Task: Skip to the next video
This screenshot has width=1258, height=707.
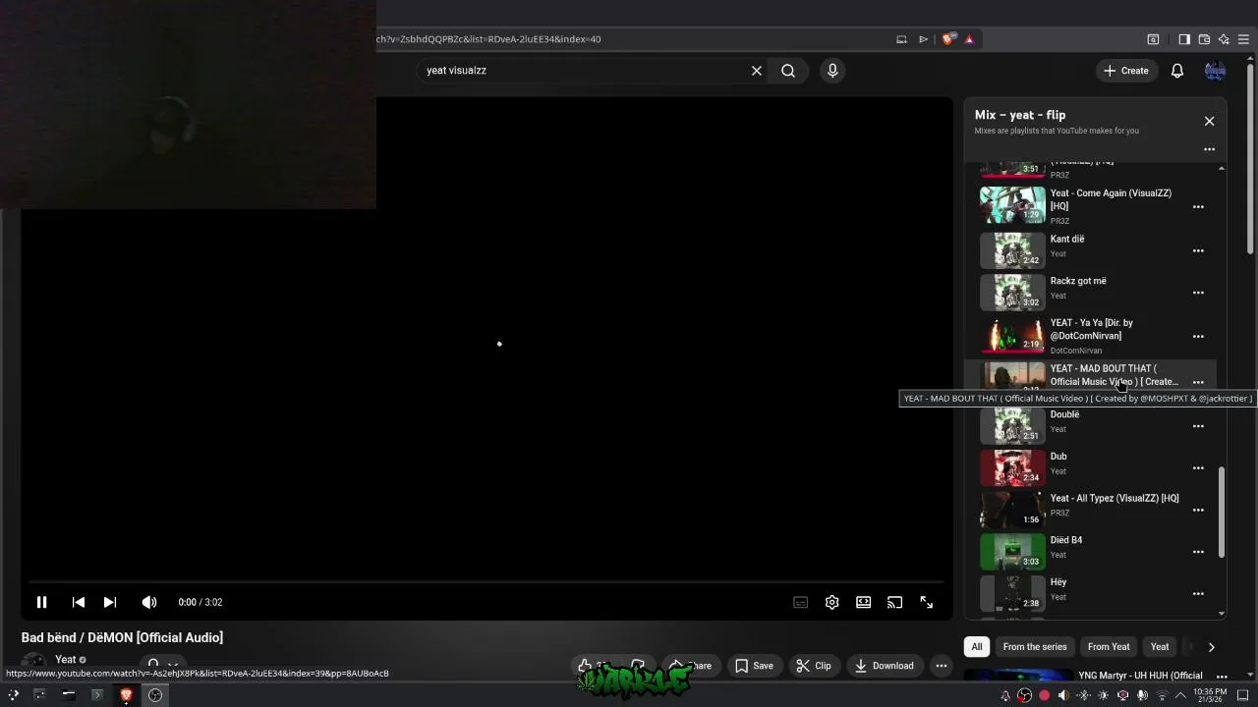Action: tap(110, 602)
